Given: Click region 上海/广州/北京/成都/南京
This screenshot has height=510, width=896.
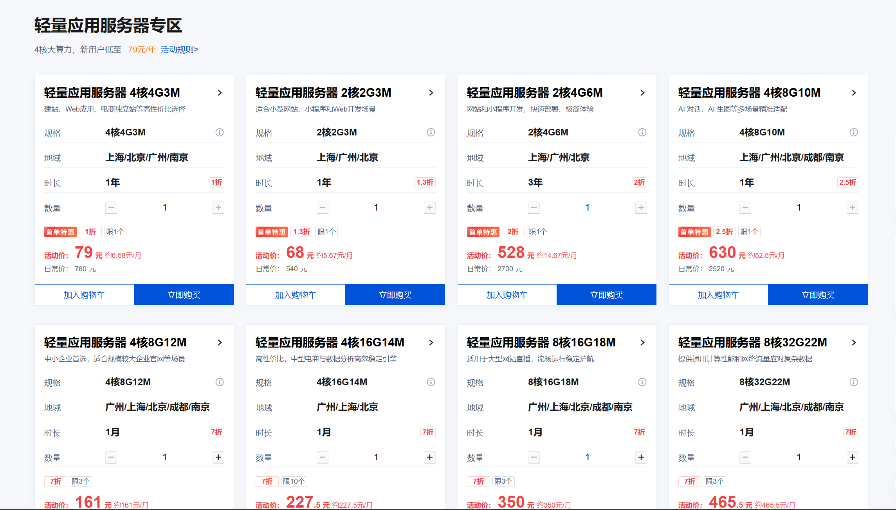Looking at the screenshot, I should pos(791,157).
